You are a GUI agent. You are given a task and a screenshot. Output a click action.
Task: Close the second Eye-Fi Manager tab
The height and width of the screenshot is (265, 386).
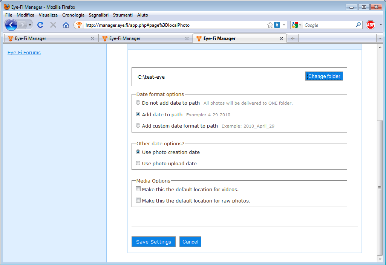coord(187,39)
